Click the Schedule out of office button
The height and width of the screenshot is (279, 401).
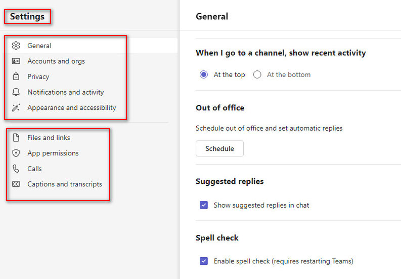click(x=219, y=148)
